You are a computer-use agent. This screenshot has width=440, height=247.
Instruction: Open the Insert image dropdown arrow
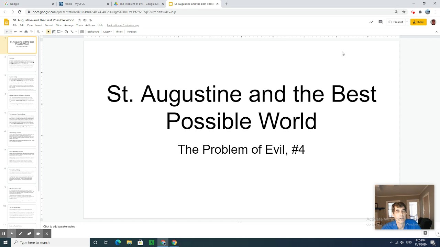coord(62,32)
